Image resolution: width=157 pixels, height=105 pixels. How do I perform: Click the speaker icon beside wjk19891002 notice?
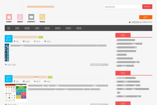[x=130, y=22]
